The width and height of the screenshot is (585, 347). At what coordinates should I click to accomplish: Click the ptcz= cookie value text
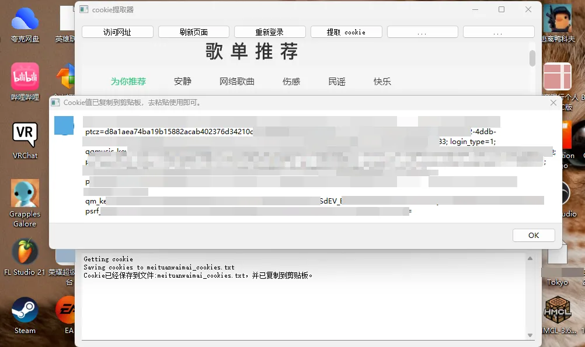point(169,132)
